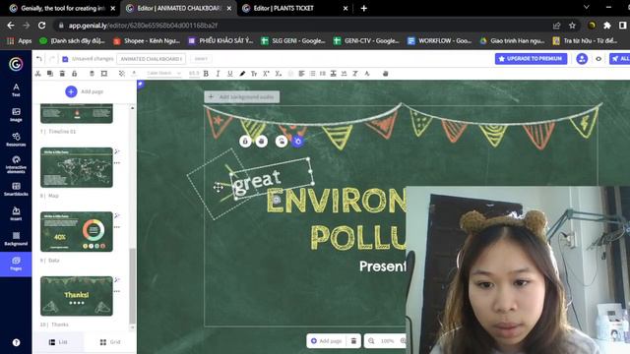
Task: Click the DRAFT status label
Action: coord(201,59)
